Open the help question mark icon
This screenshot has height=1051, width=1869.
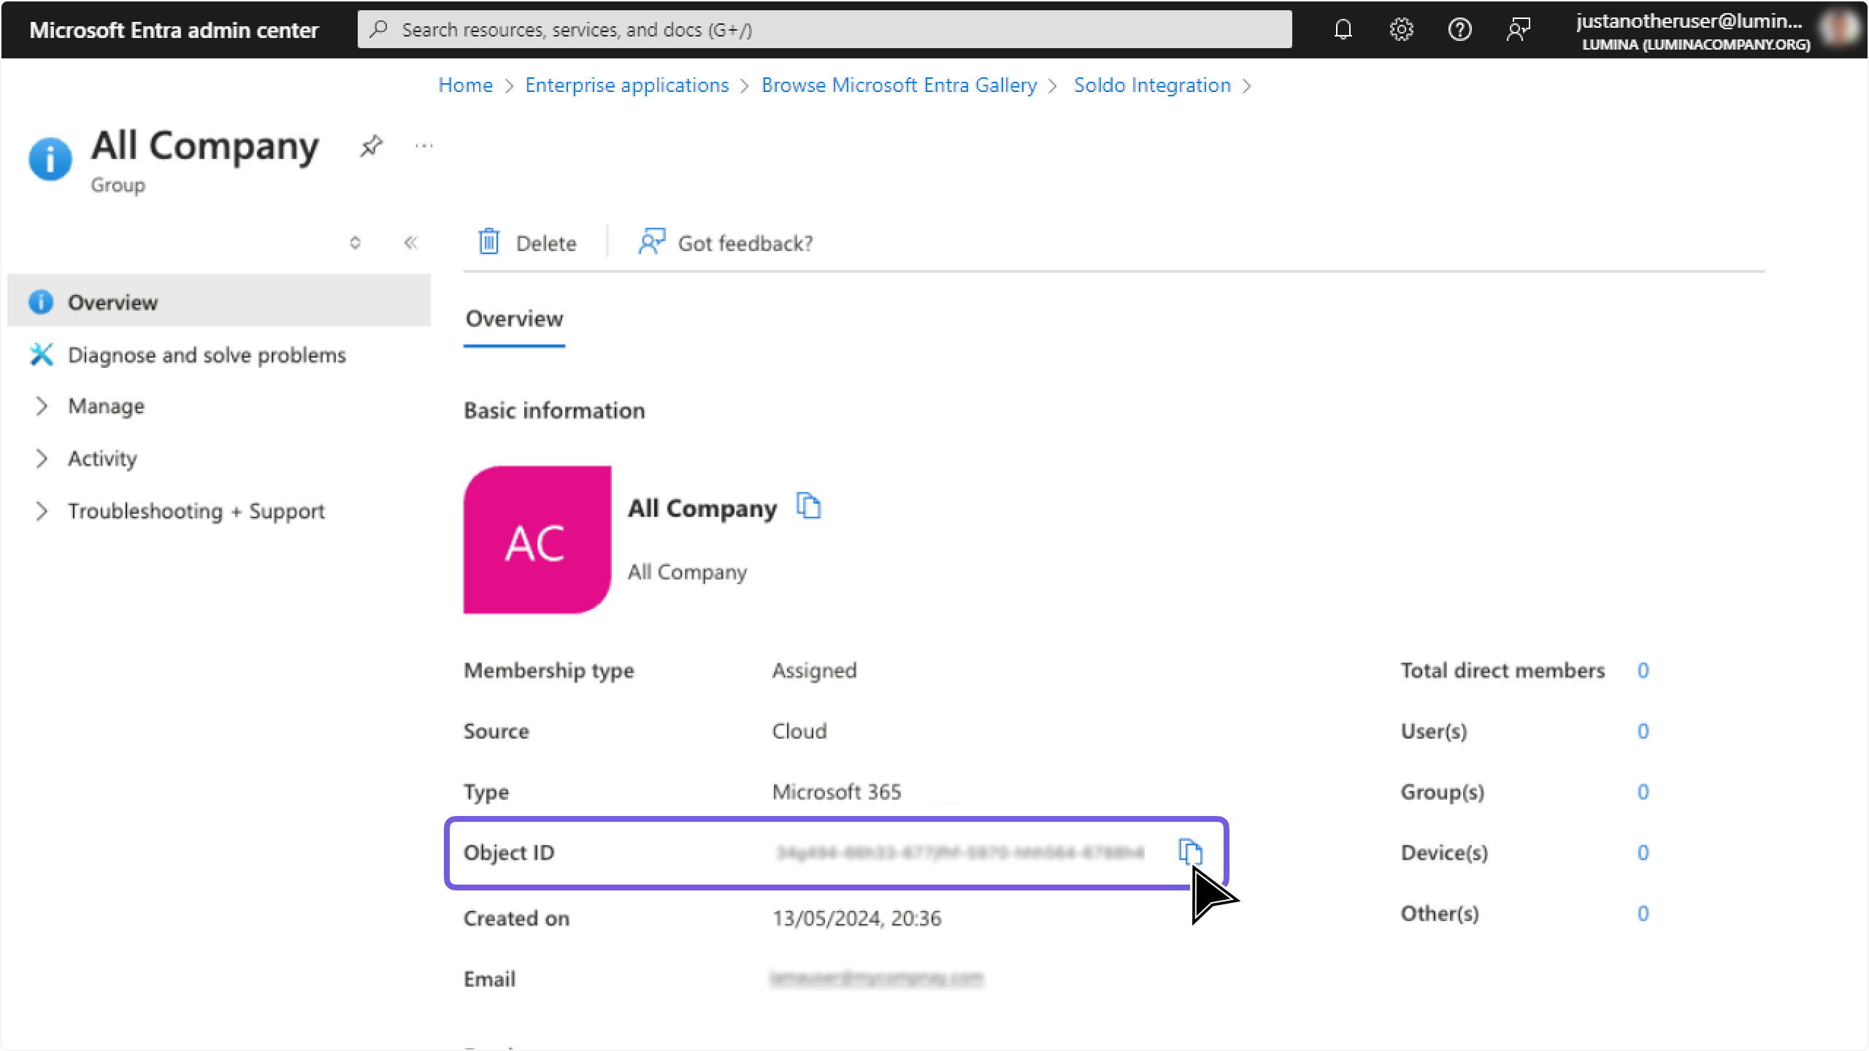(x=1459, y=29)
